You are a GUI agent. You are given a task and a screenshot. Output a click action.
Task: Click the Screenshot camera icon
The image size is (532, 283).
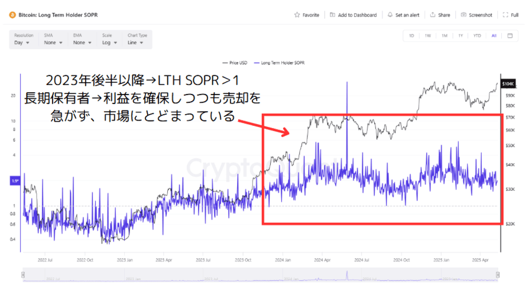[x=463, y=15]
